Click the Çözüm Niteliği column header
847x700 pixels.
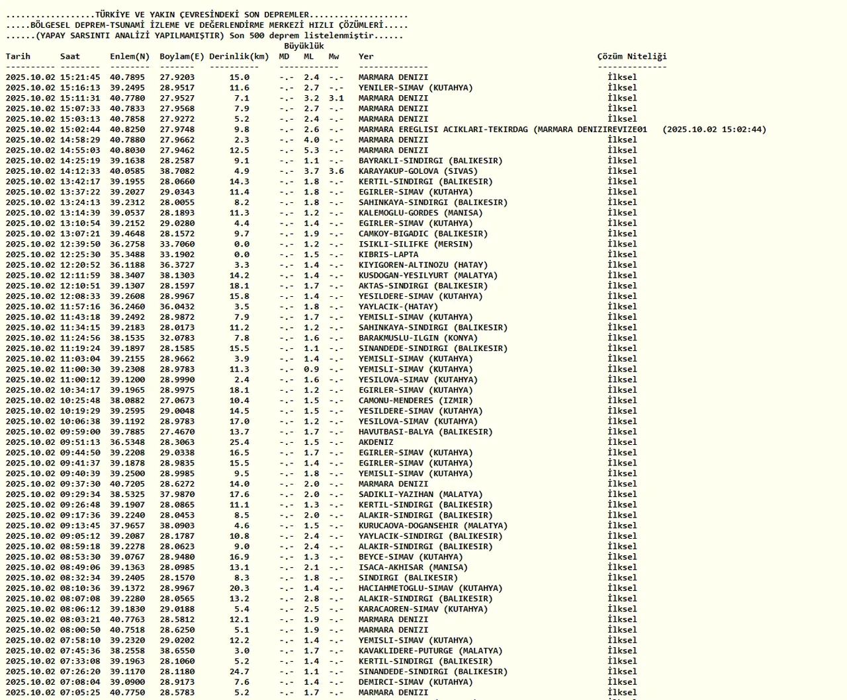[632, 56]
